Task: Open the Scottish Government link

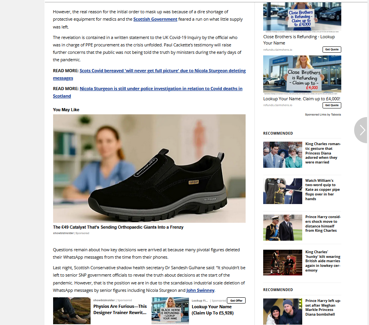Action: (155, 19)
